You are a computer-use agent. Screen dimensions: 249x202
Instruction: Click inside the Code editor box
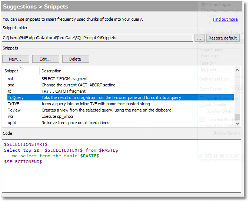pos(122,166)
